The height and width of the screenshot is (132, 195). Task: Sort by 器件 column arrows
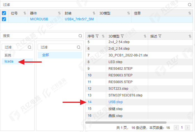[x=59, y=13]
